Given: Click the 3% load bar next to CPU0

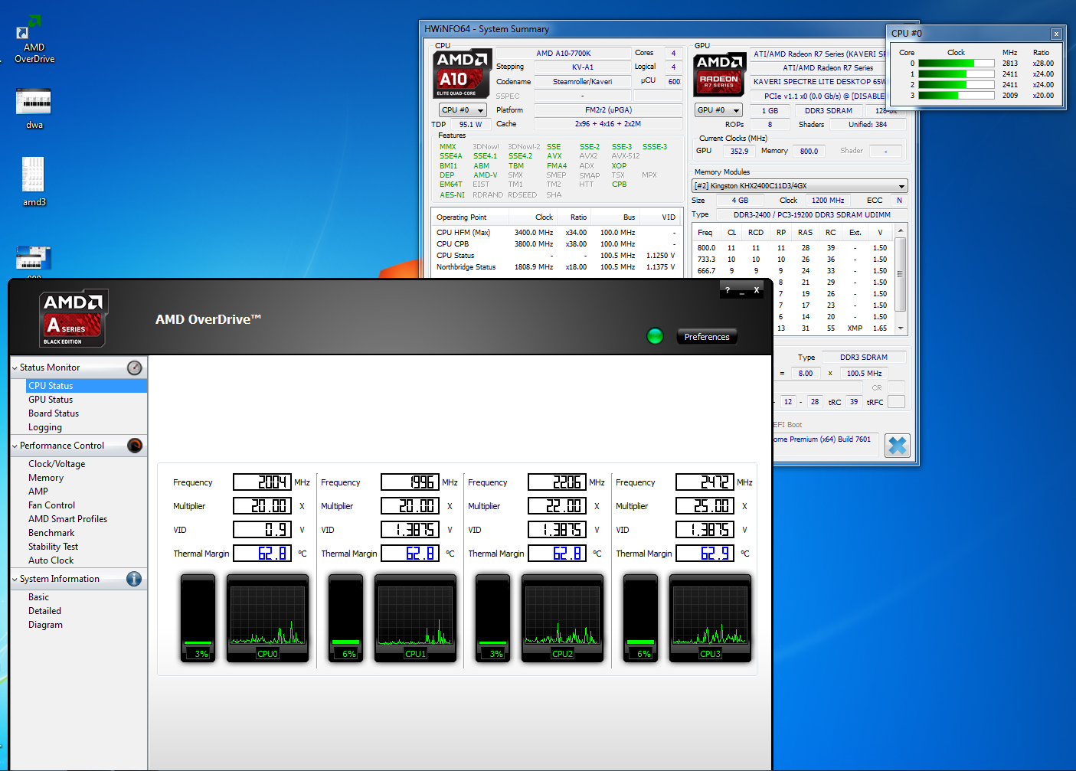Looking at the screenshot, I should click(198, 618).
